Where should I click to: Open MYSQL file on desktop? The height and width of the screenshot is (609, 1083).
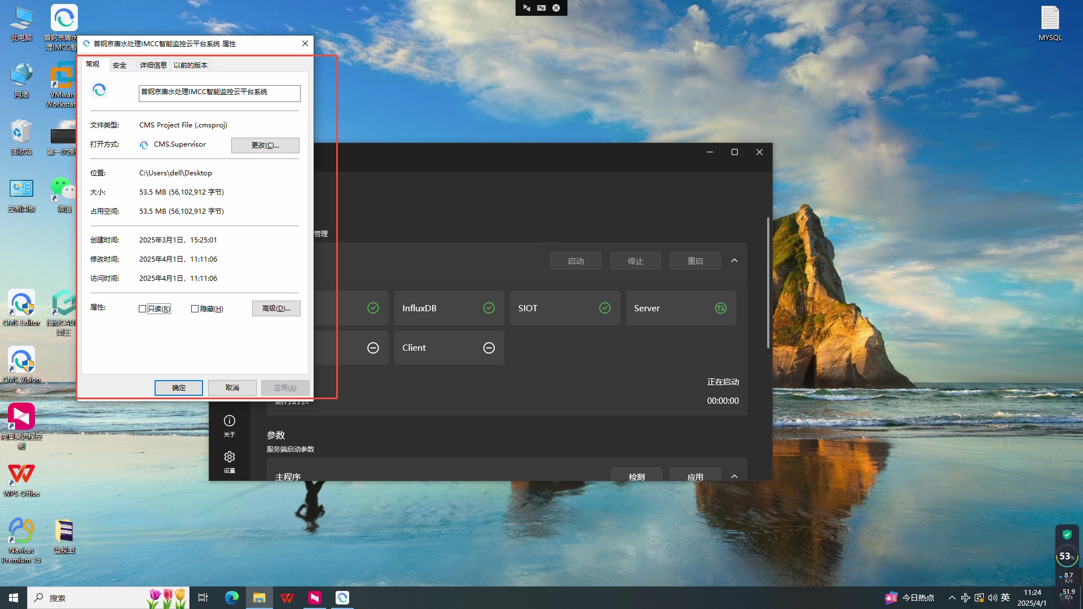pos(1050,24)
